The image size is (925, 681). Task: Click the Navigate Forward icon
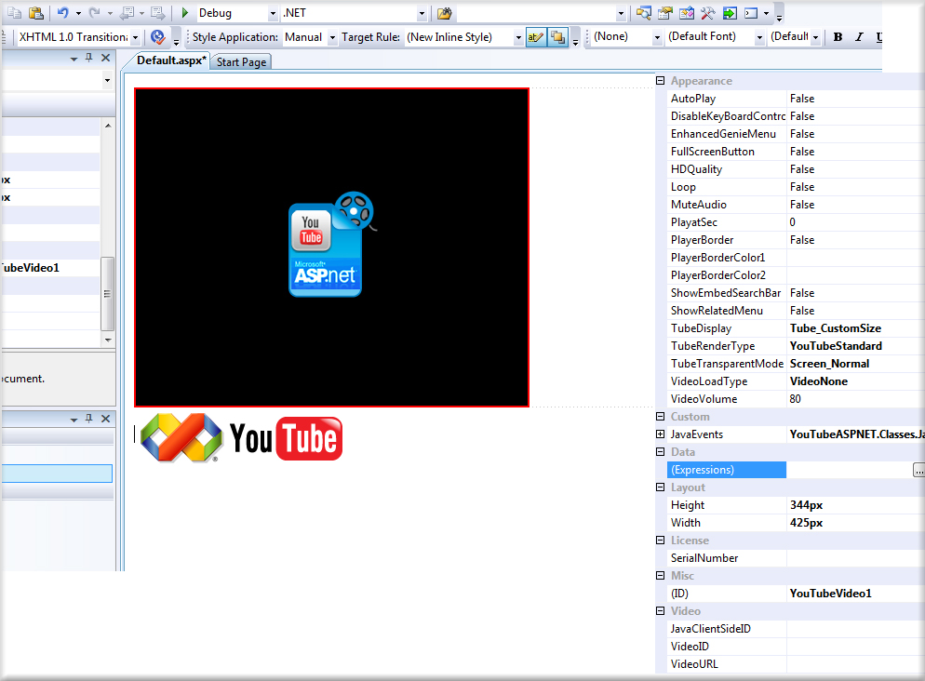pos(157,12)
